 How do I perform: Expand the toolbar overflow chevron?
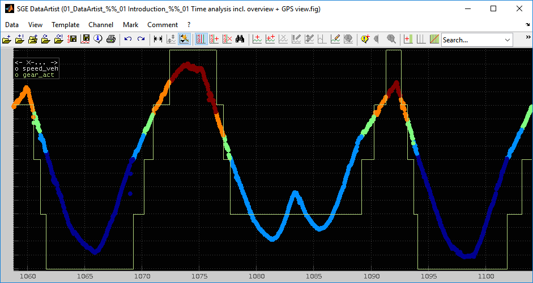(x=528, y=37)
